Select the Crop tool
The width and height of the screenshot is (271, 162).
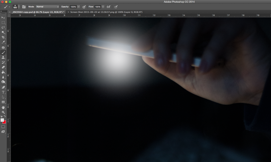click(x=3, y=37)
